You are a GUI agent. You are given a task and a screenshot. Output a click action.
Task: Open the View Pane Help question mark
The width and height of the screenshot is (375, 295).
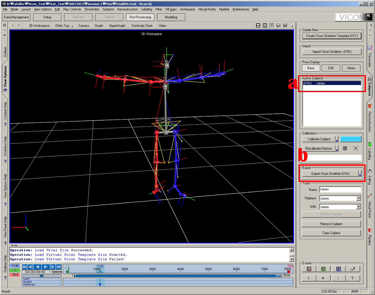tap(5, 243)
